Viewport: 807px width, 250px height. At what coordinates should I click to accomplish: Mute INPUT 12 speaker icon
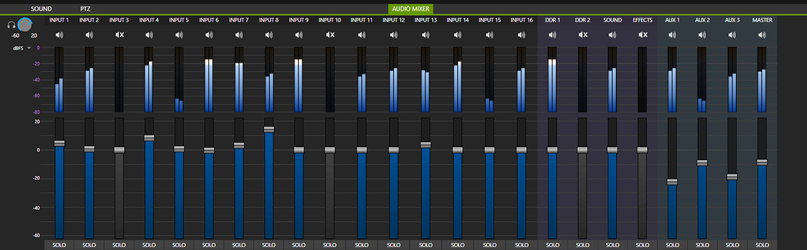tap(394, 35)
